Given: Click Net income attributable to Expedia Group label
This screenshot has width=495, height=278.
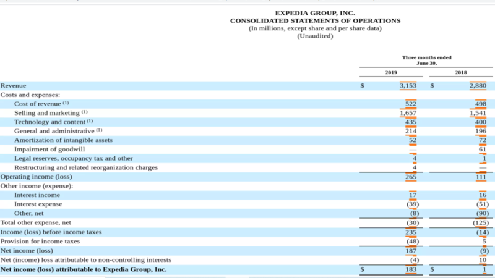Looking at the screenshot, I should (84, 269).
